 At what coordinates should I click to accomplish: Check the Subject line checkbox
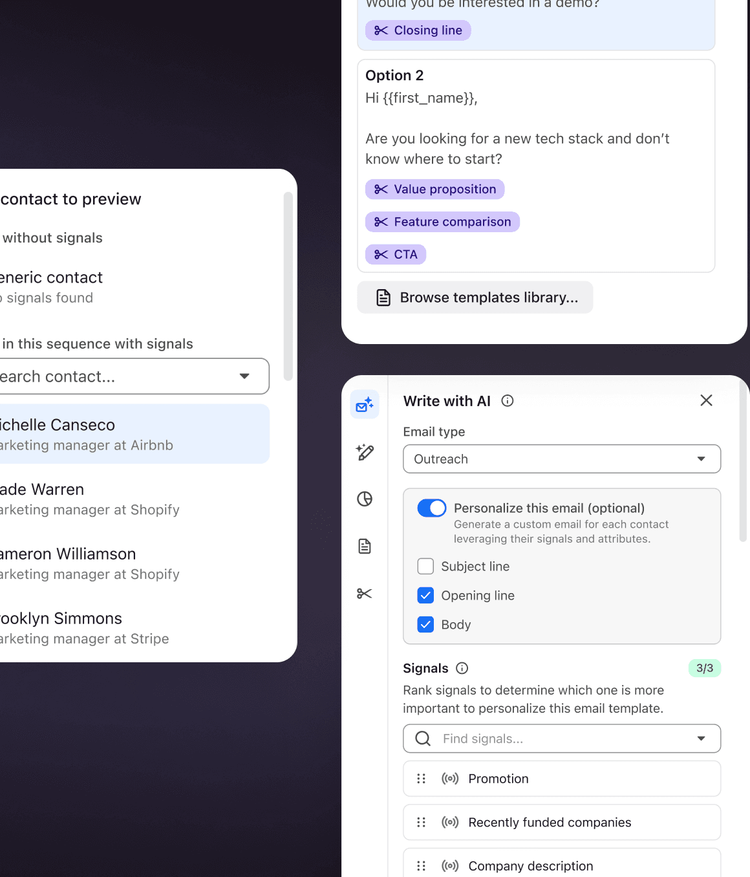click(x=425, y=567)
